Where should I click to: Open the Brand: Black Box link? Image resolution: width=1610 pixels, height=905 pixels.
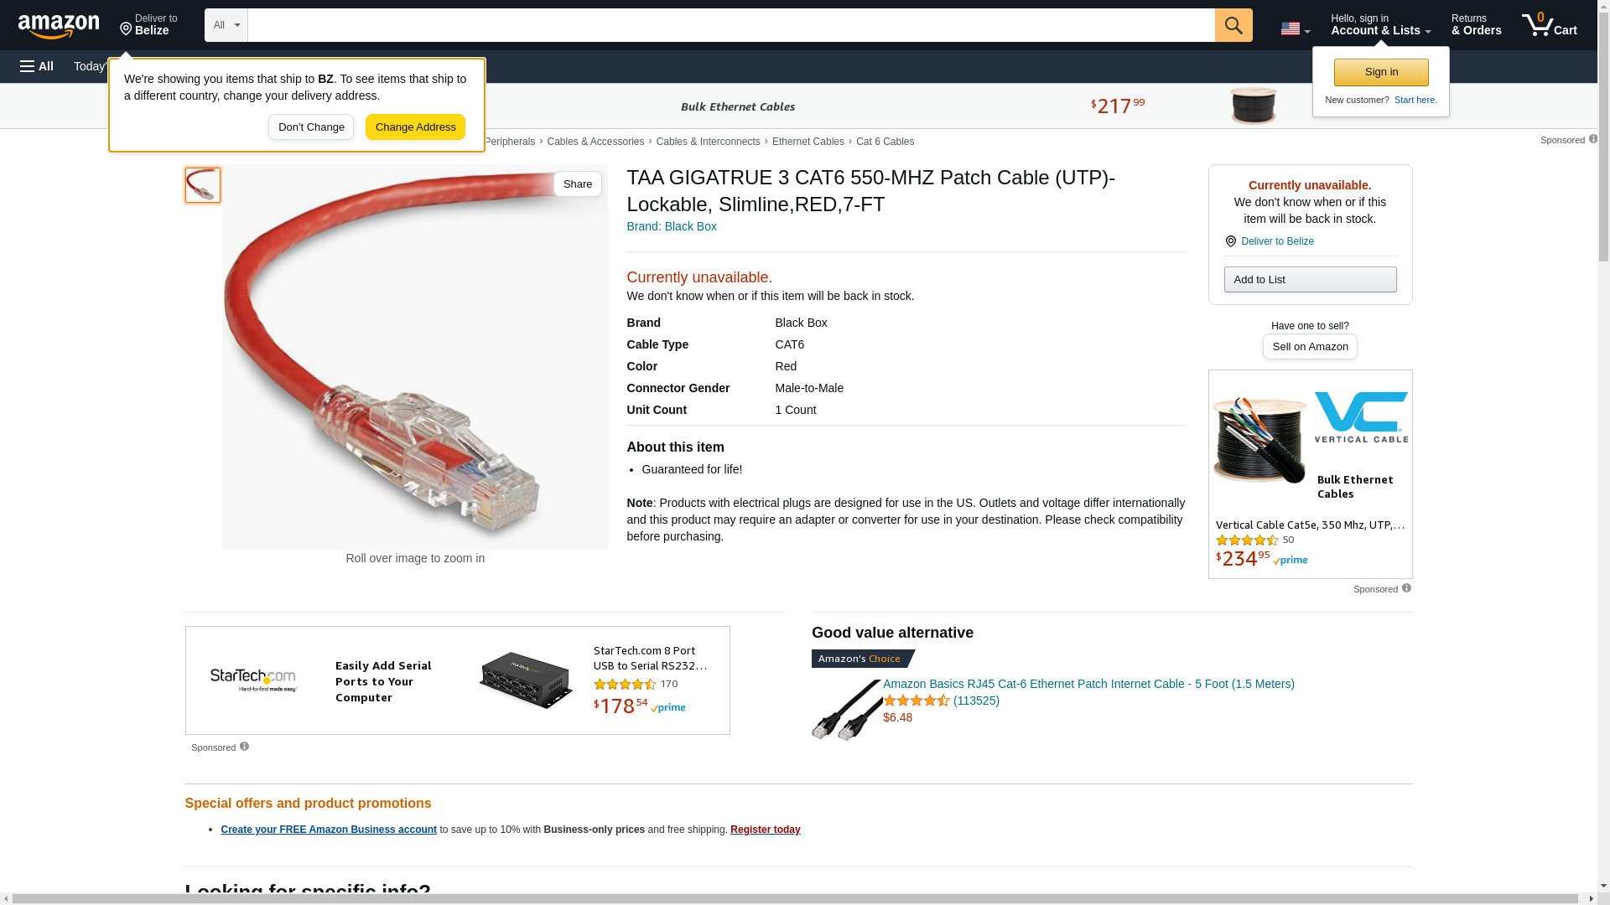pyautogui.click(x=672, y=226)
